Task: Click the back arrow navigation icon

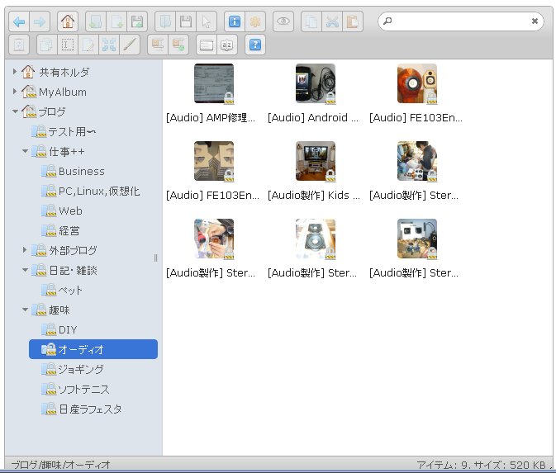Action: (19, 21)
